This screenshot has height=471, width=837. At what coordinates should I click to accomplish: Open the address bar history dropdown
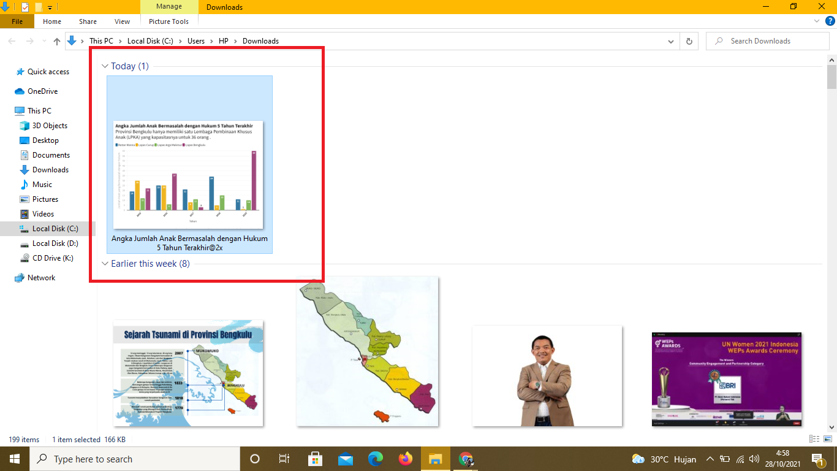671,41
